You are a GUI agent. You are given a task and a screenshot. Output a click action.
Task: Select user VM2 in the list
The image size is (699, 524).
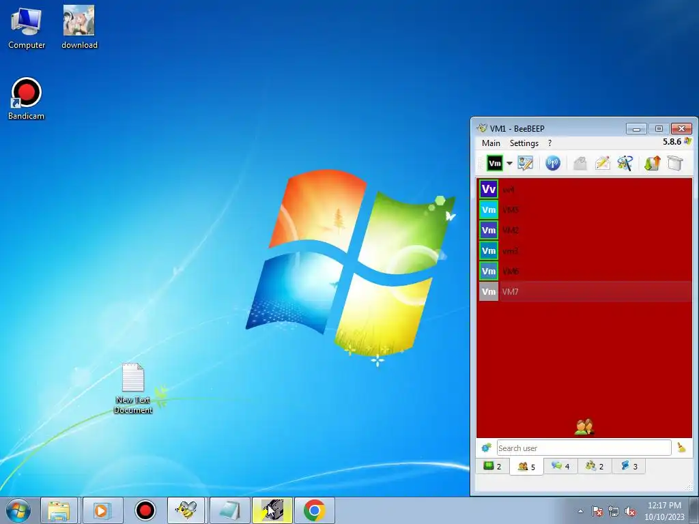[585, 231]
